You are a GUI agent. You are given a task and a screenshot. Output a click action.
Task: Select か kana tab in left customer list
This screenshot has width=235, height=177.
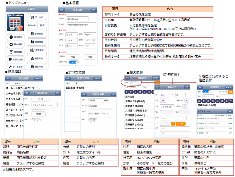pyautogui.click(x=131, y=92)
